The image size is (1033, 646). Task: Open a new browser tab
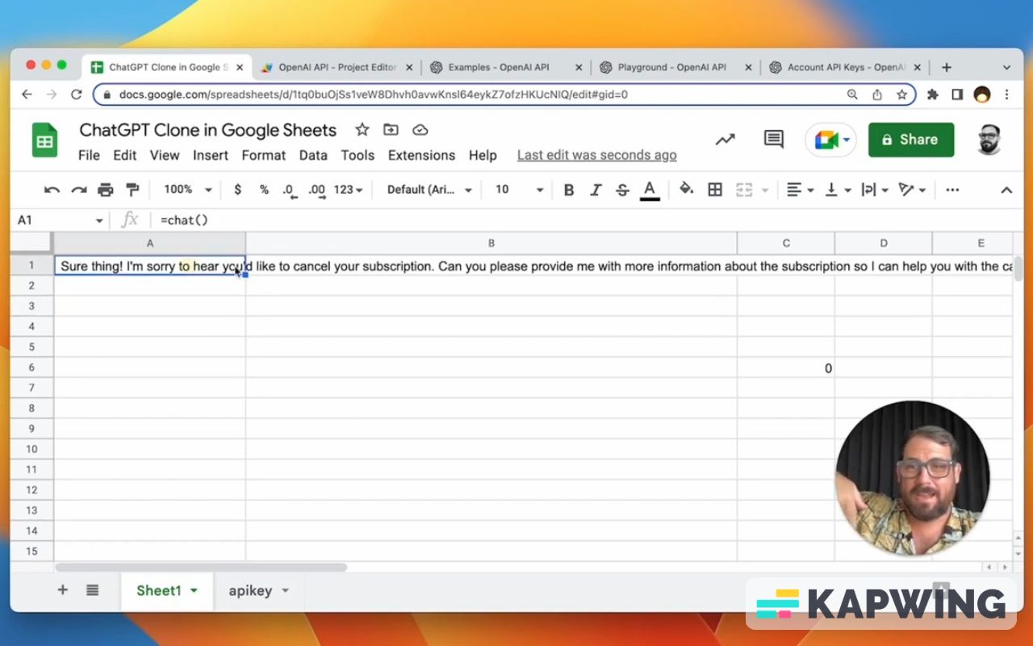click(x=947, y=68)
